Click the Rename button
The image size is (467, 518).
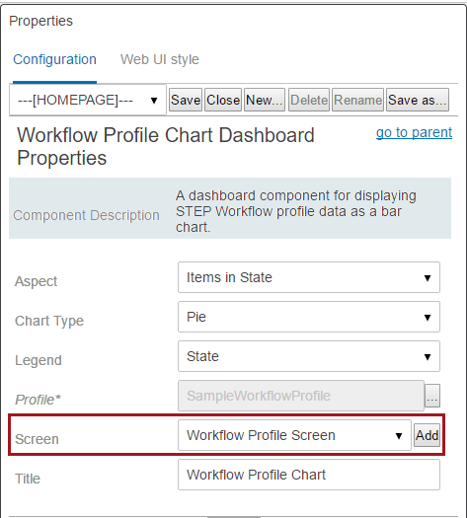[357, 100]
